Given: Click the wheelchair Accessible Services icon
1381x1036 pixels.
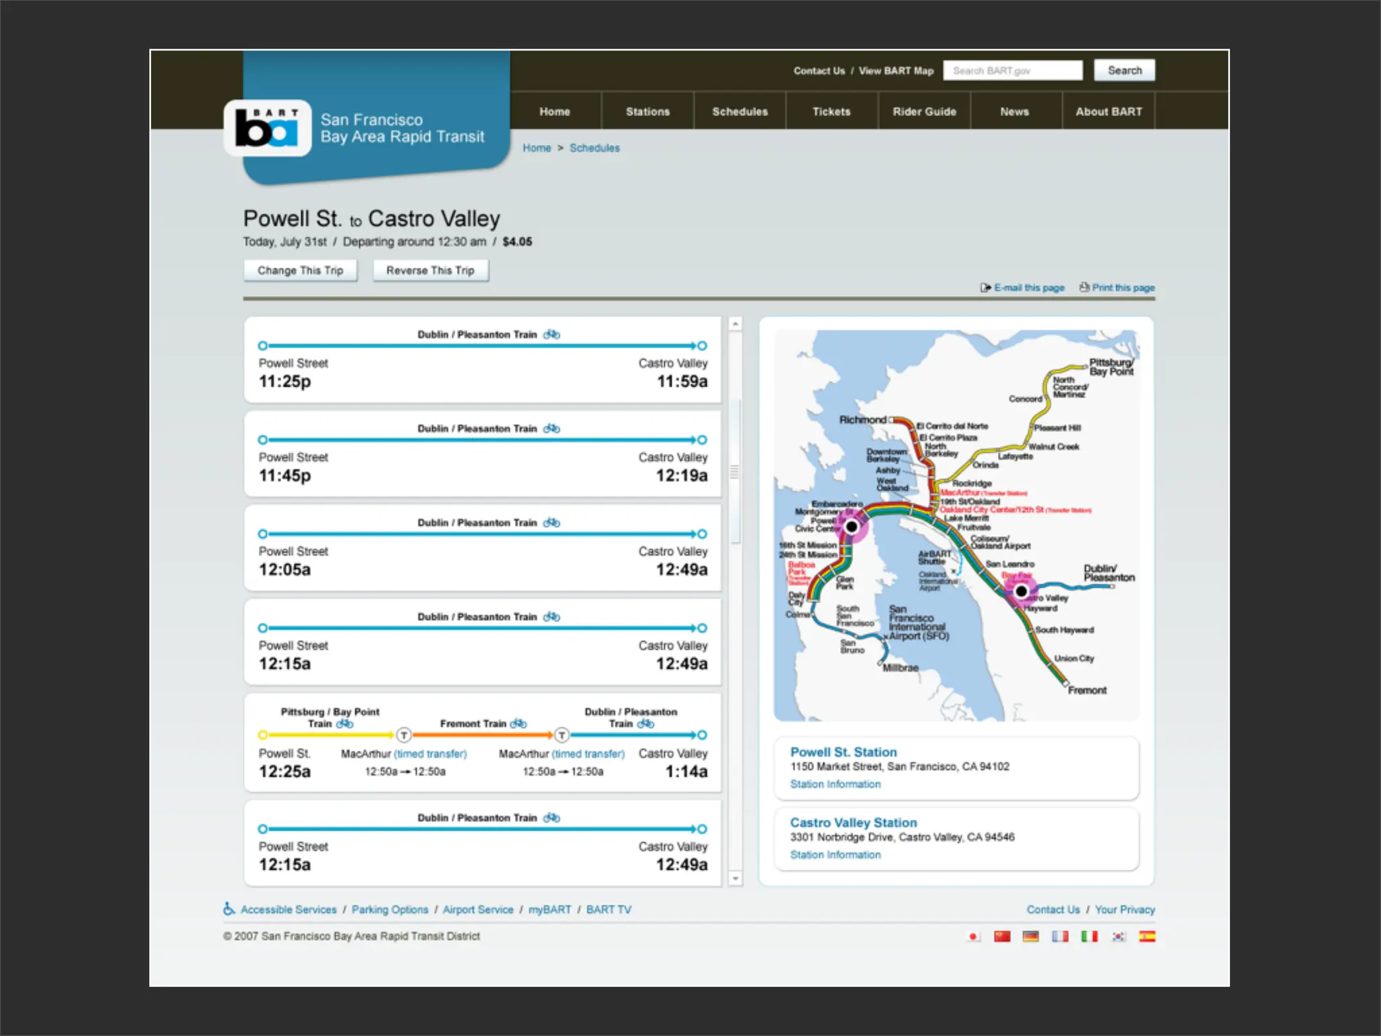Looking at the screenshot, I should (229, 909).
